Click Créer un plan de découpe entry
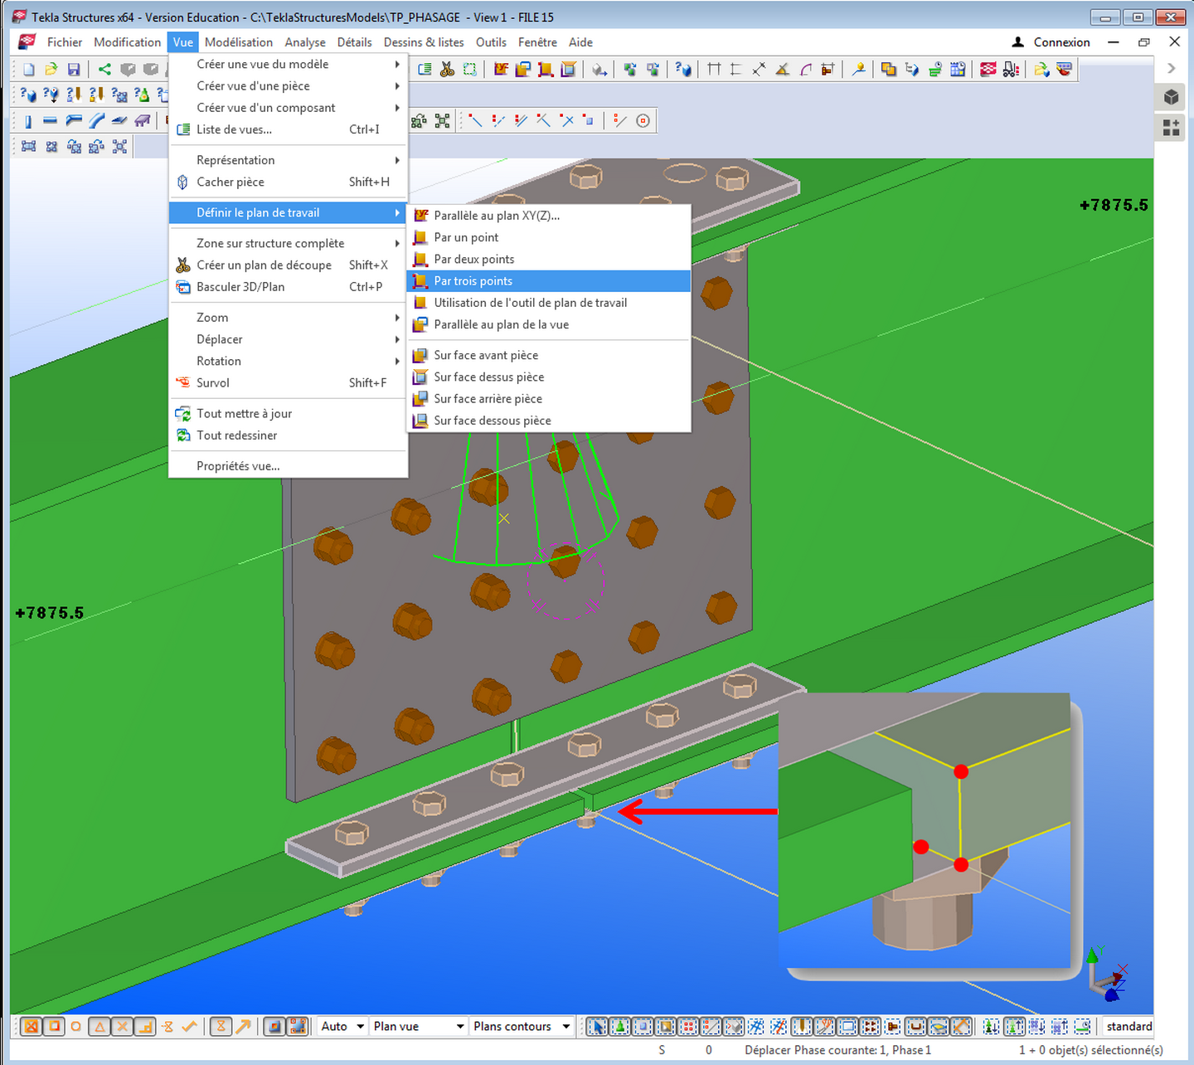 point(289,265)
